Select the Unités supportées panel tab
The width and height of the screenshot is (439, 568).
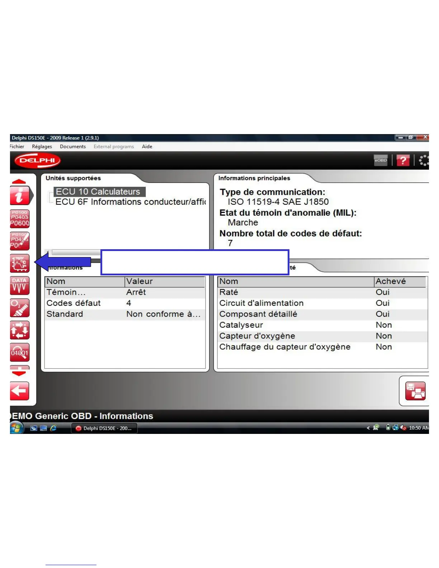pos(73,178)
